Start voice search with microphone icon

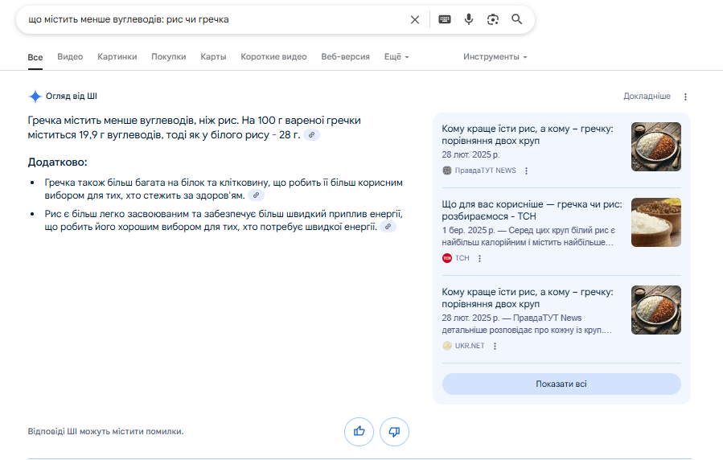pos(469,19)
